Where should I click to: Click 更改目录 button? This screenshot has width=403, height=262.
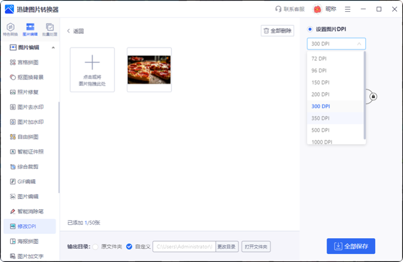[227, 246]
